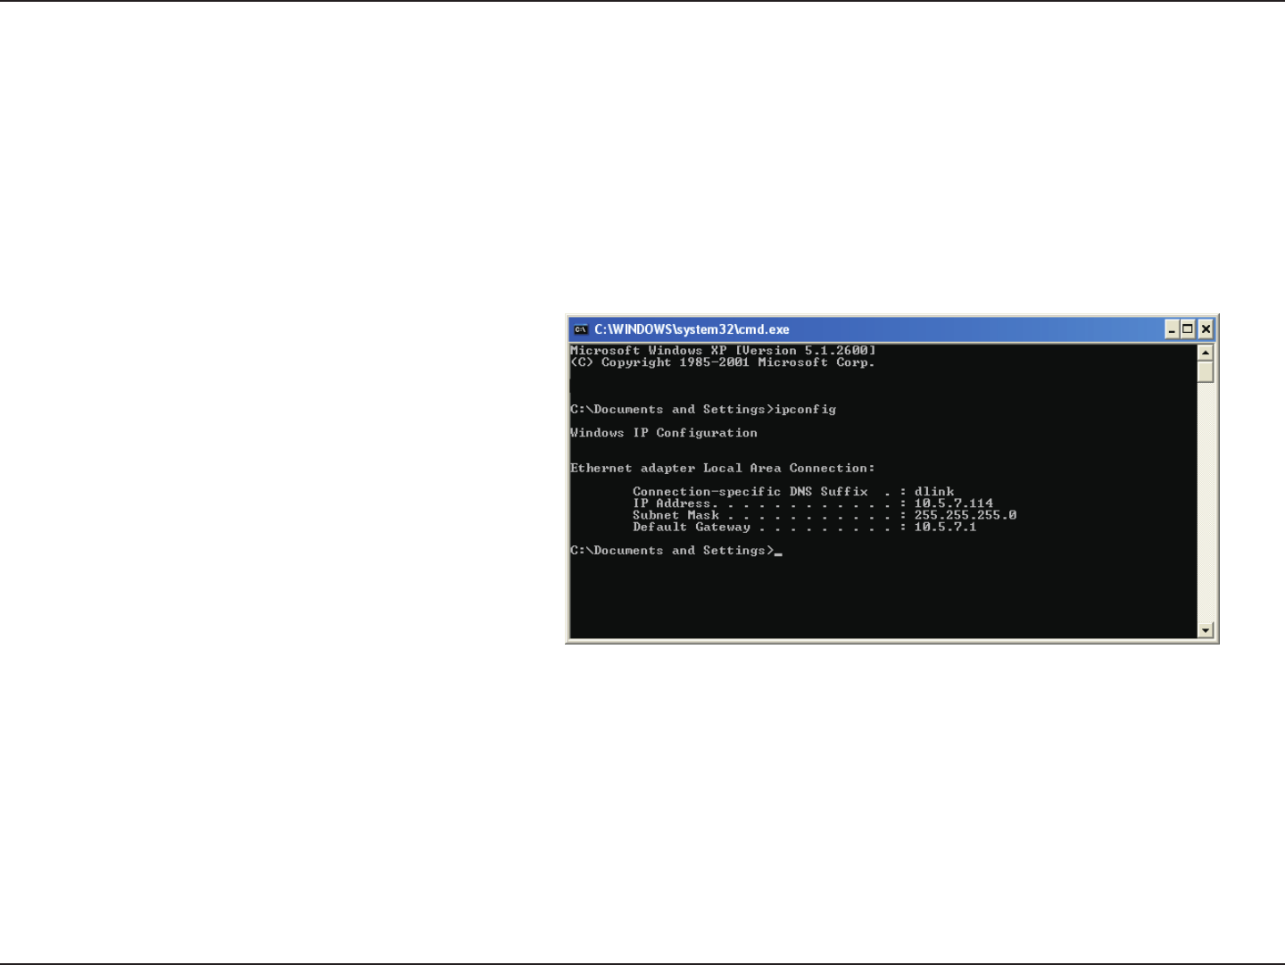Click the Ethernet adapter Local Area Connection line
The width and height of the screenshot is (1285, 965).
[723, 469]
